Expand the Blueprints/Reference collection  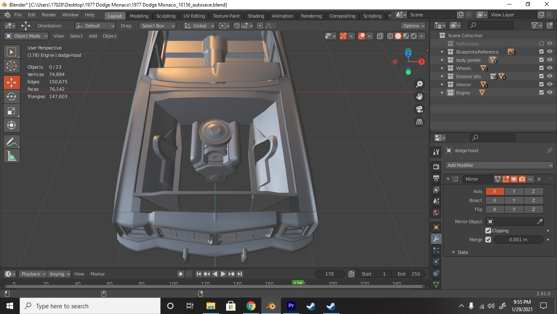pos(442,52)
